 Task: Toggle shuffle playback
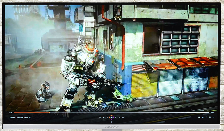coord(100,118)
